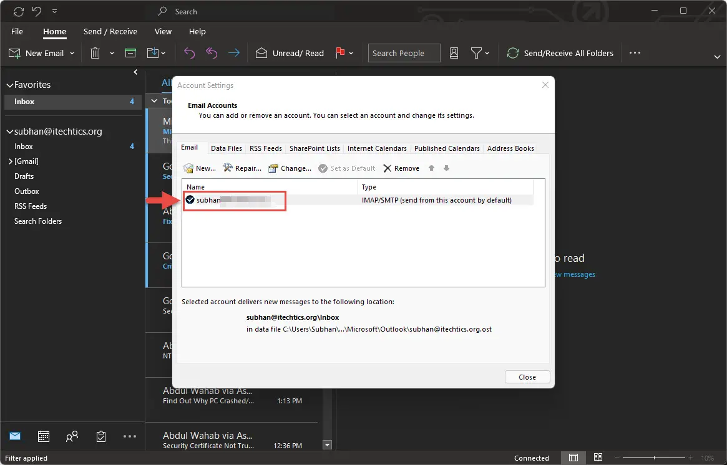This screenshot has width=727, height=465.
Task: Create a New Email
Action: (36, 53)
